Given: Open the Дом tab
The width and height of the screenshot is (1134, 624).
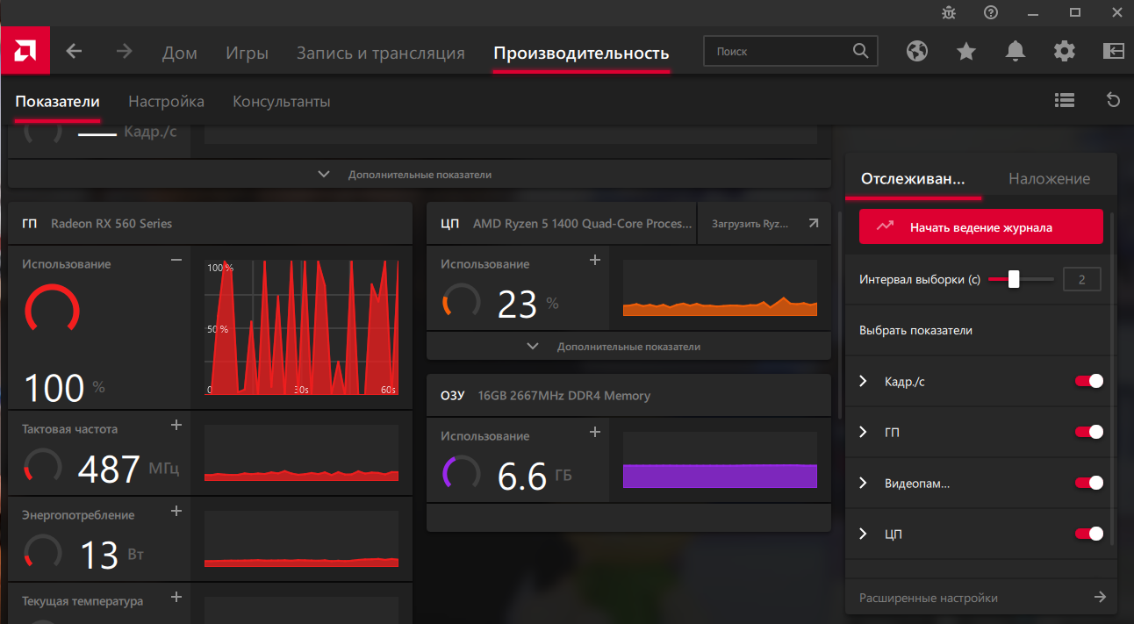Looking at the screenshot, I should tap(180, 53).
